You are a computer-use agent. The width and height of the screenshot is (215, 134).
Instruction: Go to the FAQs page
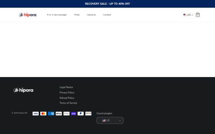point(77,15)
